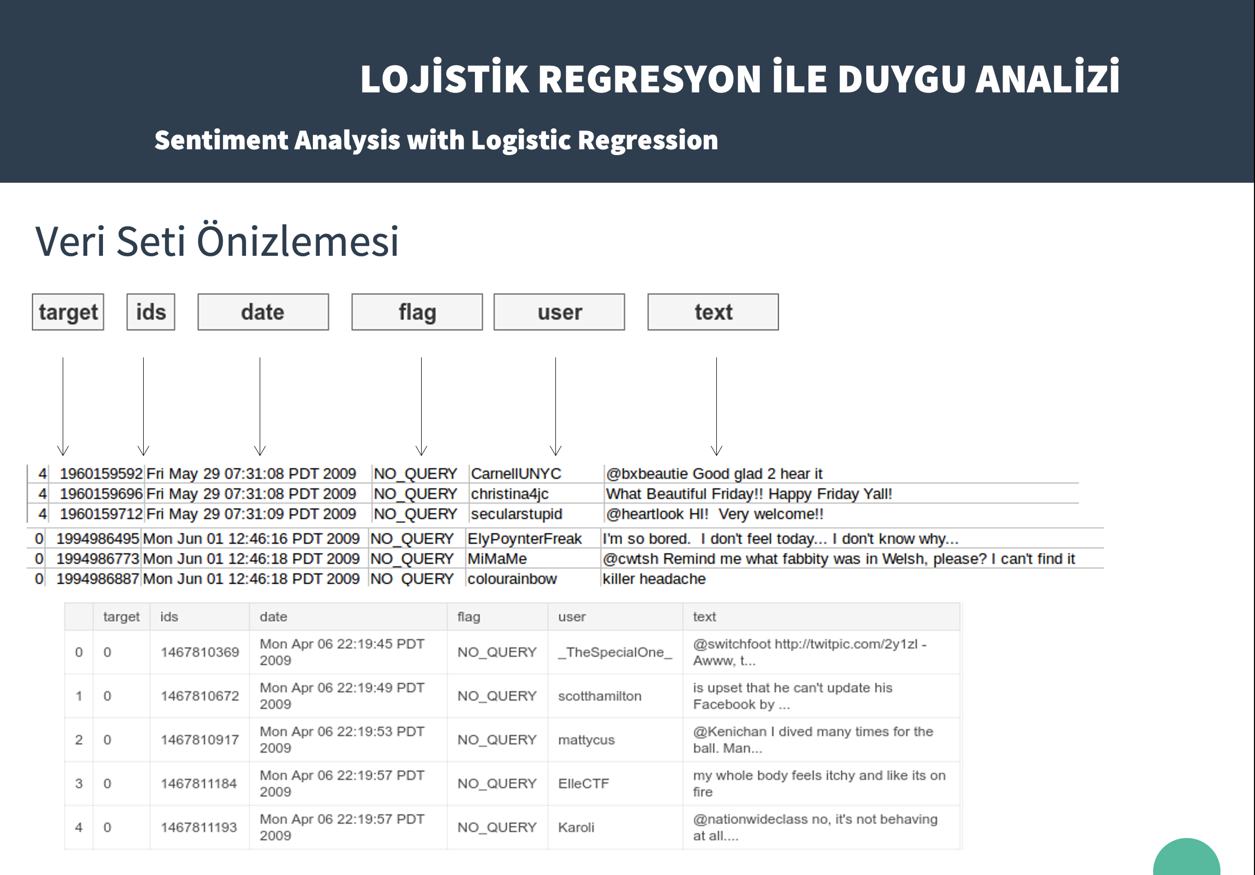The height and width of the screenshot is (875, 1255).
Task: Click the arrow below the target label
Action: point(63,407)
